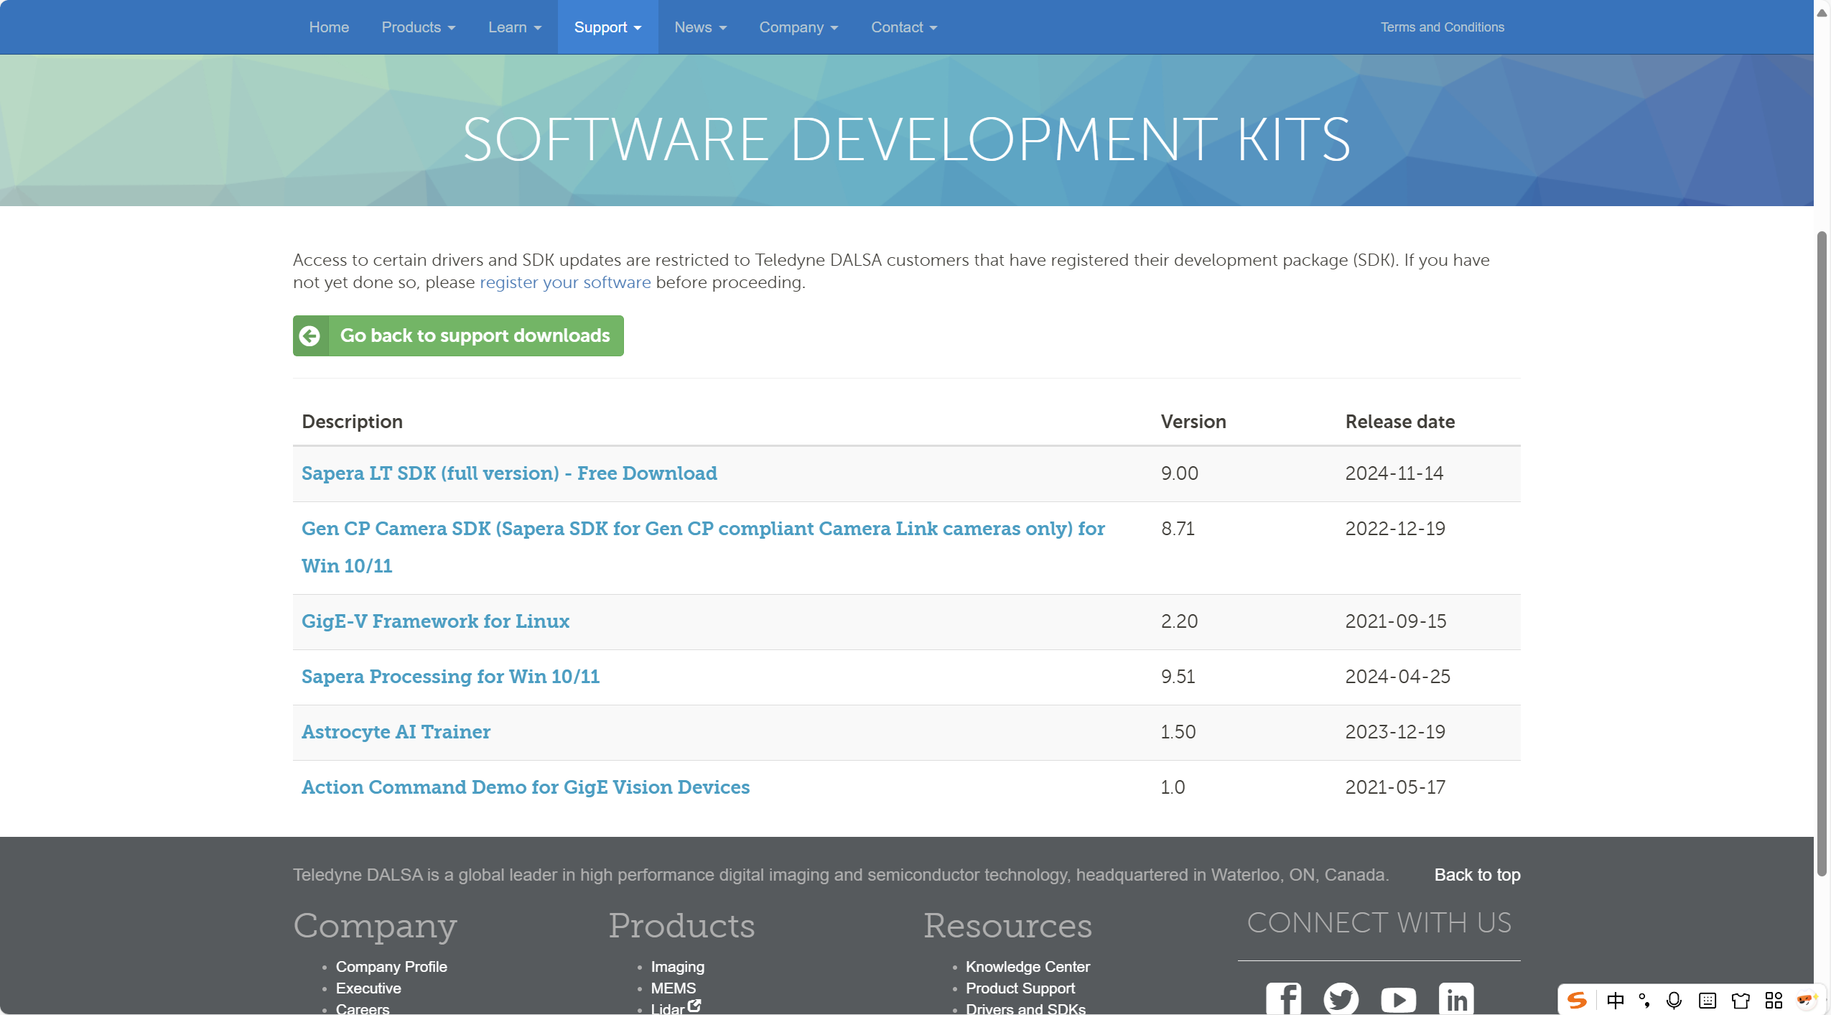The width and height of the screenshot is (1831, 1015).
Task: Open Sogou soft keyboard icon
Action: 1707,1000
